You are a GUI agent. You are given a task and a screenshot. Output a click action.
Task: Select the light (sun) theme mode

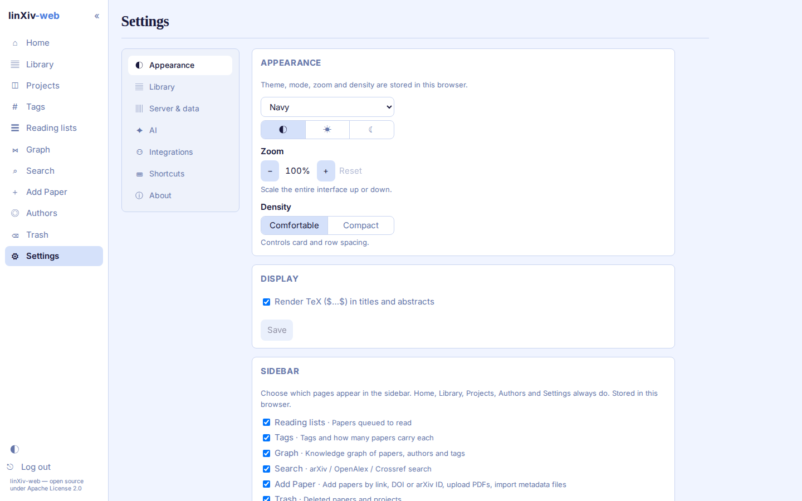tap(327, 130)
